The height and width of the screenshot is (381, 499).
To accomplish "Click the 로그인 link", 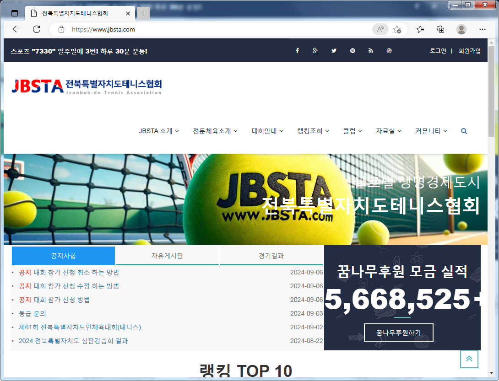I will (x=438, y=50).
